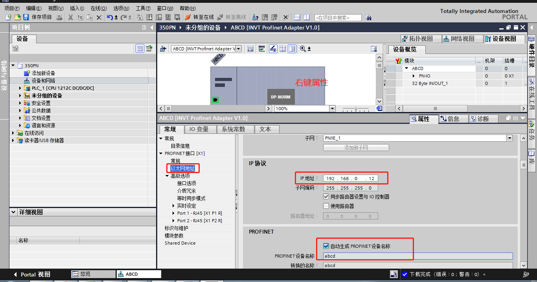Click the 32 Byte IN/OUT_1 row
Viewport: 537px width, 282px height.
[x=456, y=83]
